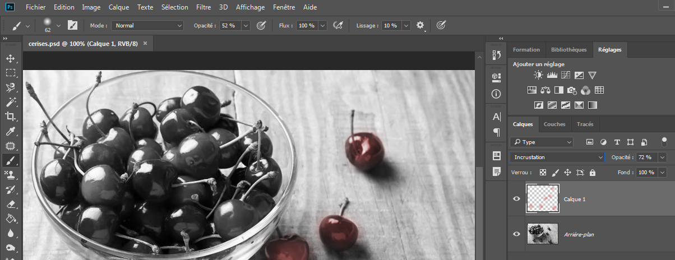Select the Brush tool in the left toolbar
The width and height of the screenshot is (675, 260).
tap(10, 160)
